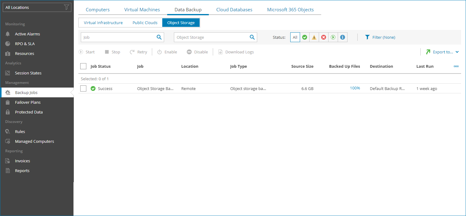Viewport: 466px width, 216px height.
Task: Click inside the Job search field
Action: [119, 37]
